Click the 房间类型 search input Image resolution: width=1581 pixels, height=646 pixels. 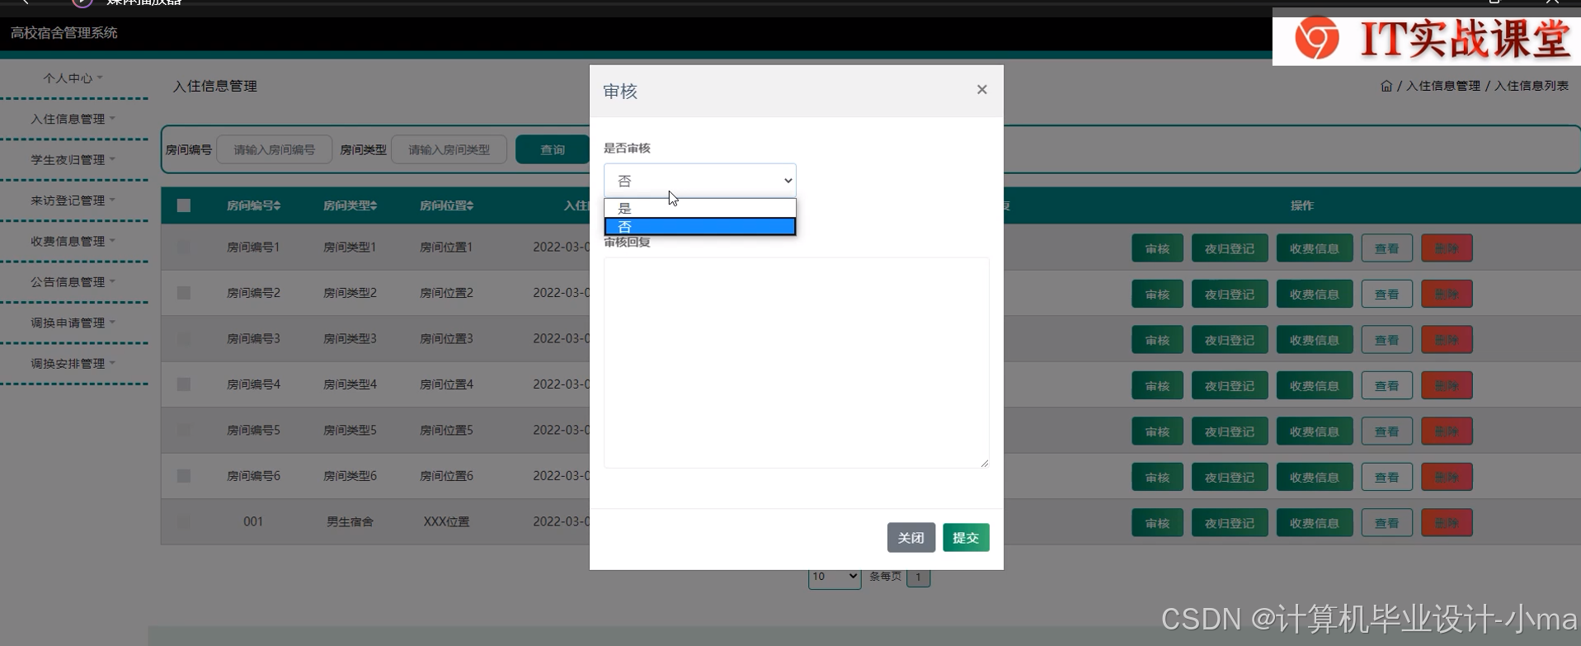[x=449, y=149]
